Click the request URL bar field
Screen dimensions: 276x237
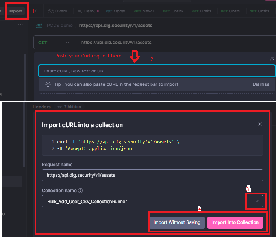[176, 43]
